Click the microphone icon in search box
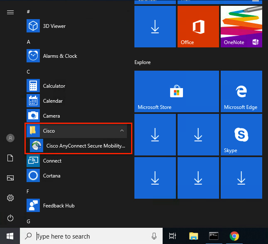 coord(154,236)
